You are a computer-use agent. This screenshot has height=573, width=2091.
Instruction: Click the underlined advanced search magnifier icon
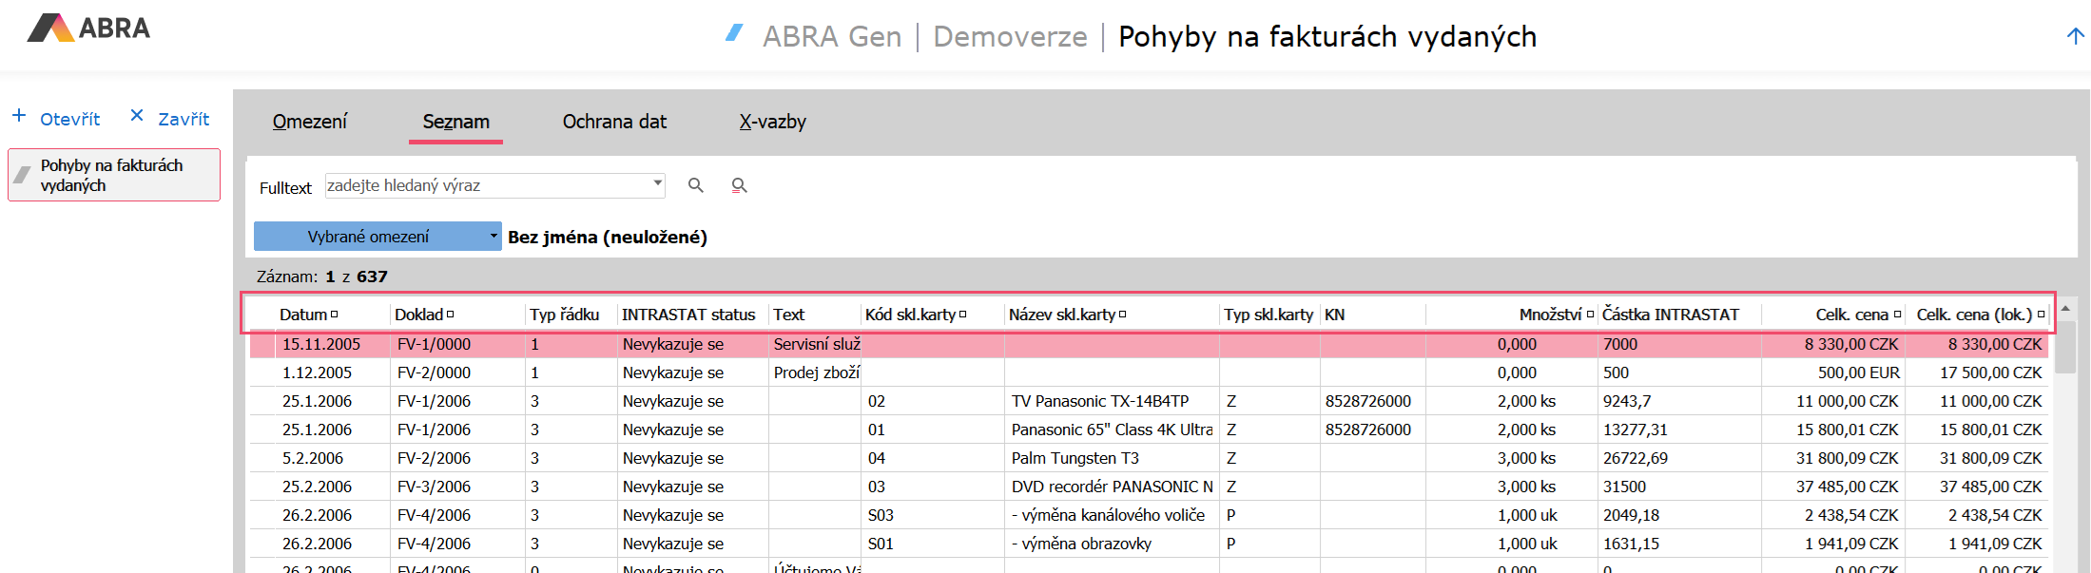[739, 185]
